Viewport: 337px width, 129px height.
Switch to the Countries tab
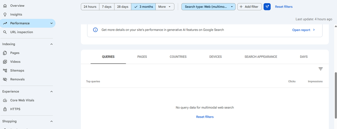point(178,57)
